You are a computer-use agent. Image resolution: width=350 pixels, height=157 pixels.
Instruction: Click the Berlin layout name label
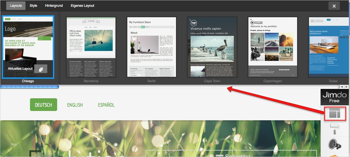pos(151,81)
